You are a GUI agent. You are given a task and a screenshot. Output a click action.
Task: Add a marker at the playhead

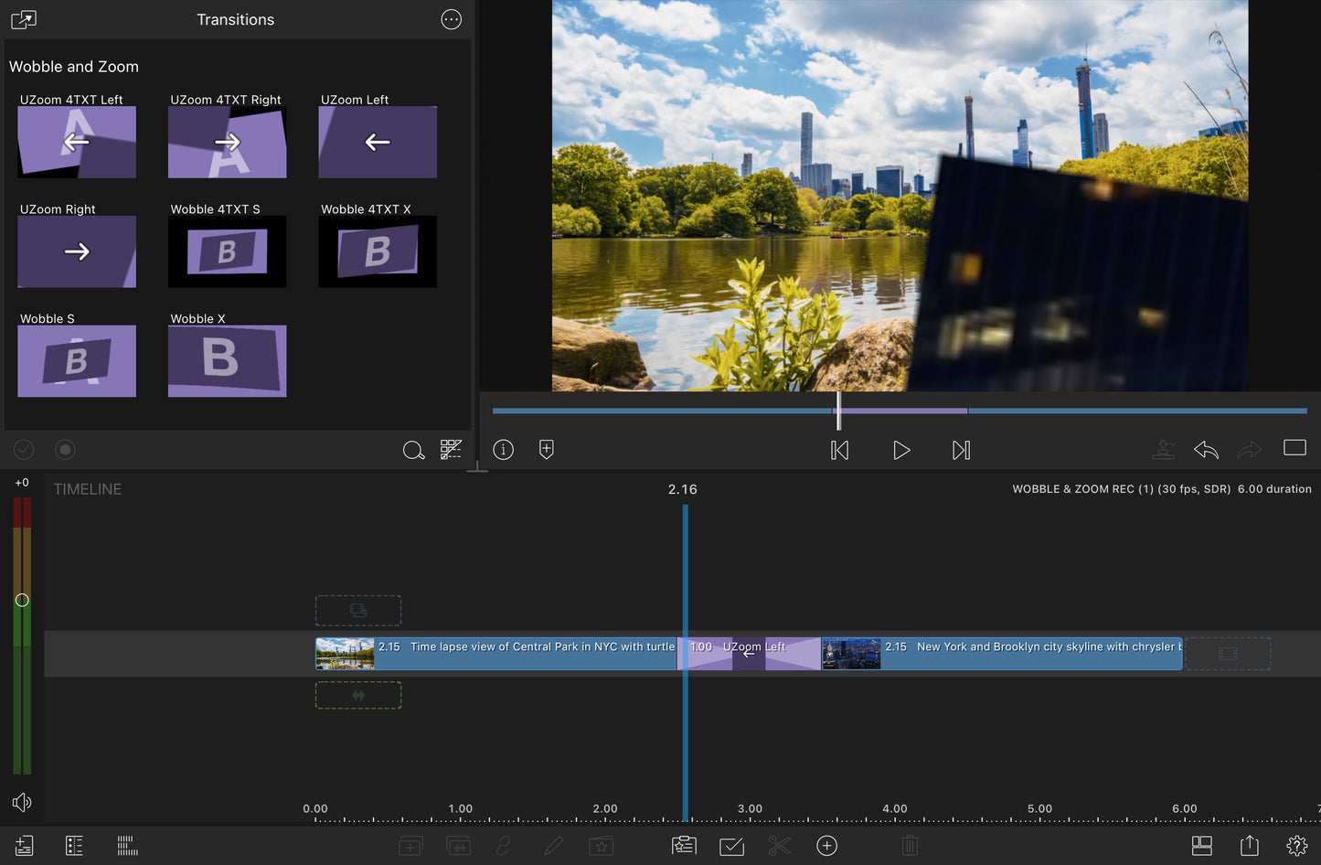point(546,449)
